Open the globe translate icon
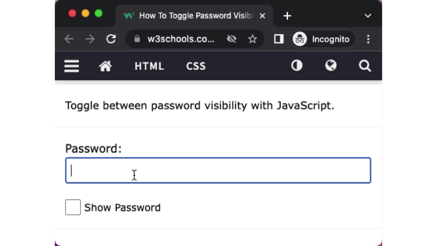The height and width of the screenshot is (246, 437). click(331, 66)
